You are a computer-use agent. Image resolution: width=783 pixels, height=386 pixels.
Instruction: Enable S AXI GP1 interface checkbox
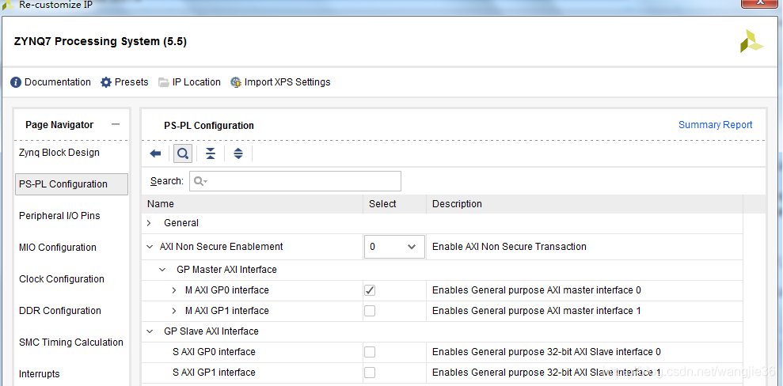click(370, 373)
